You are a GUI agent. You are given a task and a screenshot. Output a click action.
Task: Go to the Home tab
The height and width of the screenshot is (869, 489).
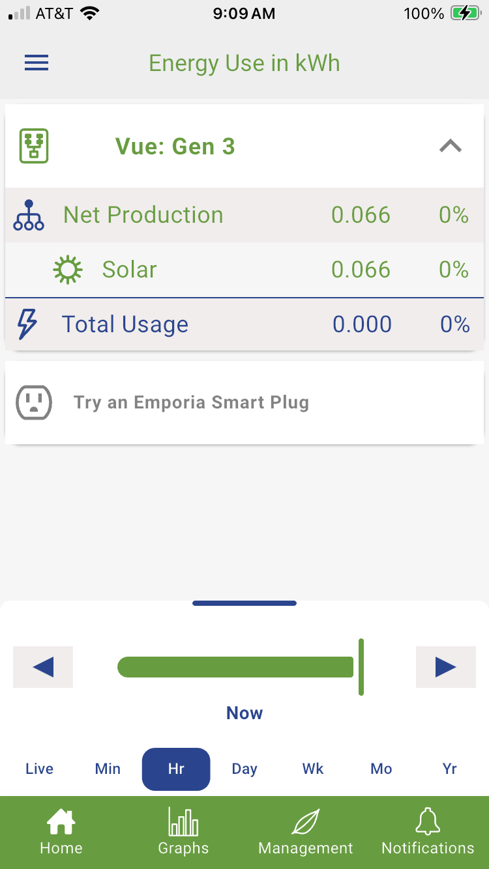pyautogui.click(x=61, y=831)
